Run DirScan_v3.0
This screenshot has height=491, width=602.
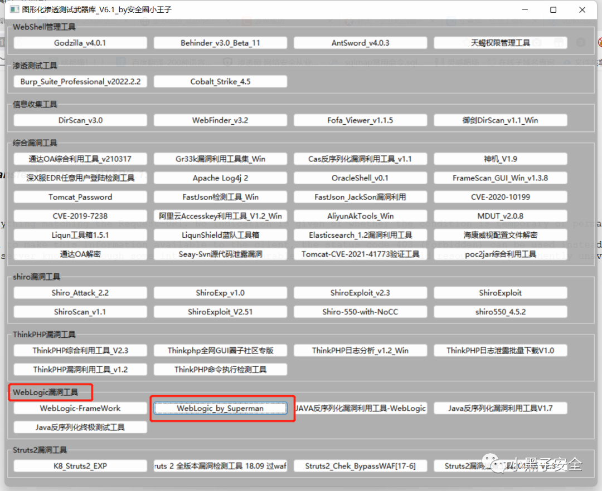point(80,120)
